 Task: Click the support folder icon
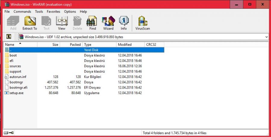coord(7,71)
